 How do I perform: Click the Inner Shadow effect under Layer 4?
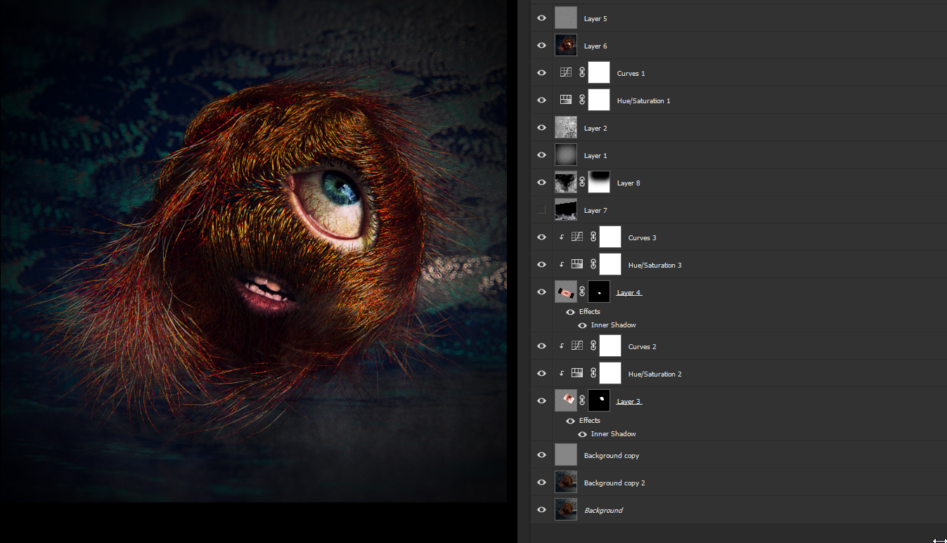click(613, 325)
